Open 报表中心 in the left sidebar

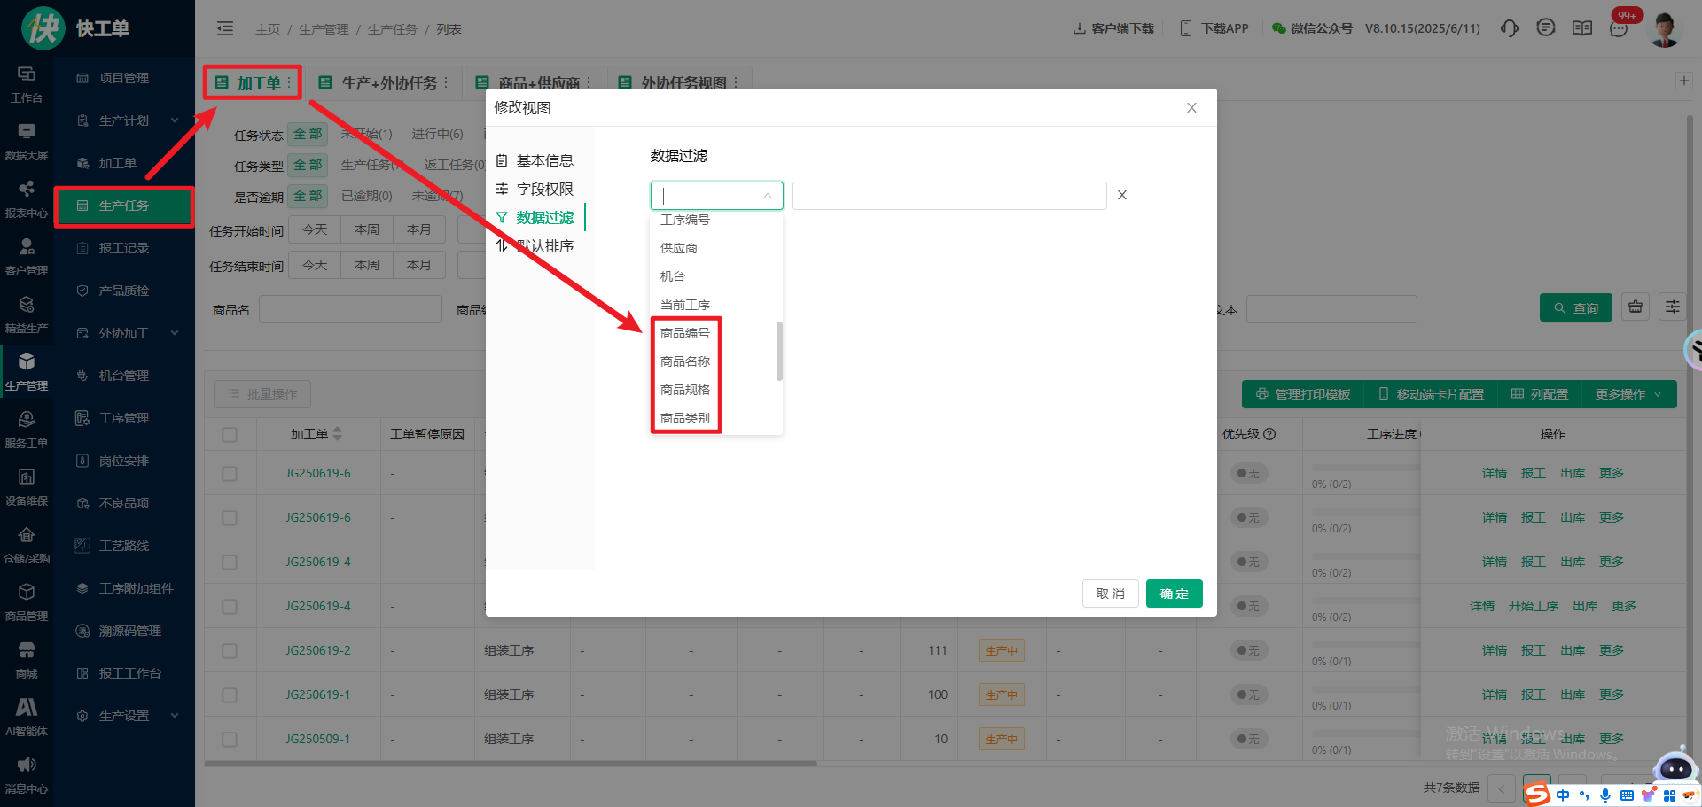point(27,198)
